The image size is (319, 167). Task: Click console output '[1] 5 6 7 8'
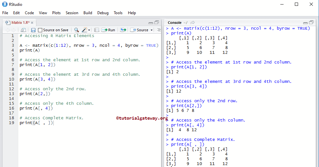click(x=180, y=111)
